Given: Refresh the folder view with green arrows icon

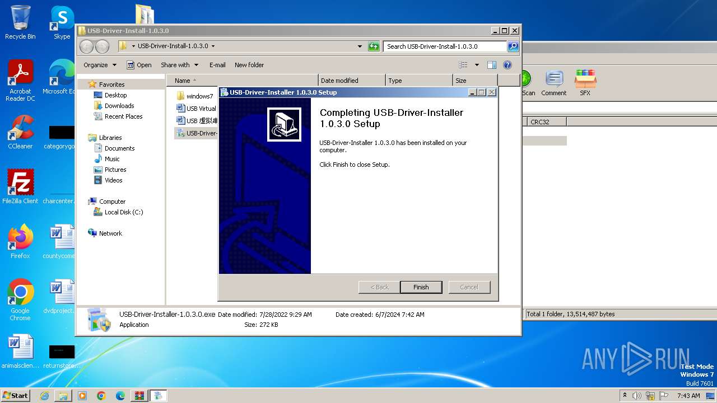Looking at the screenshot, I should click(x=374, y=46).
